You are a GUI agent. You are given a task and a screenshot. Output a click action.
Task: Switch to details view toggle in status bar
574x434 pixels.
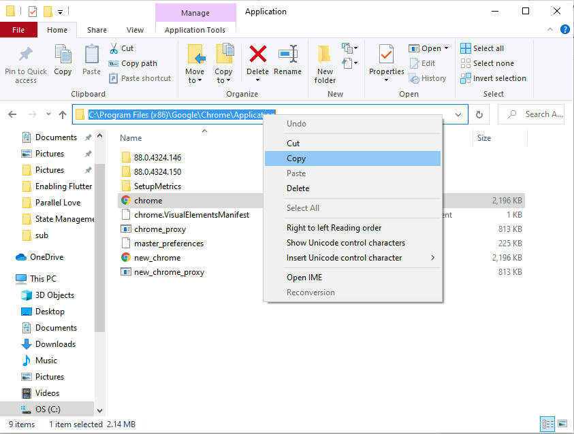coord(547,424)
